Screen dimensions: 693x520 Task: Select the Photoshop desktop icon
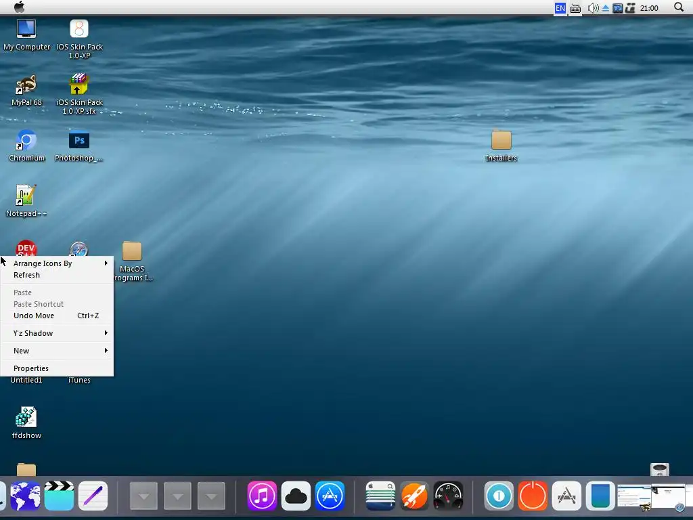[x=79, y=147]
